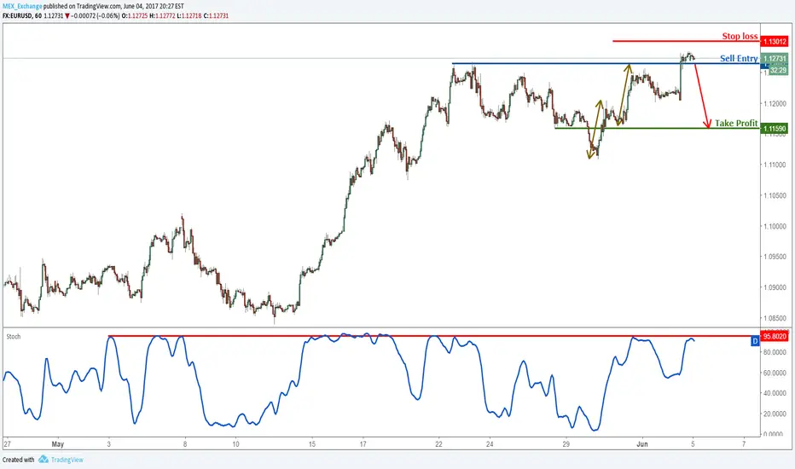Click the 22 date on time axis
Screen dimensions: 795x469
[x=438, y=444]
